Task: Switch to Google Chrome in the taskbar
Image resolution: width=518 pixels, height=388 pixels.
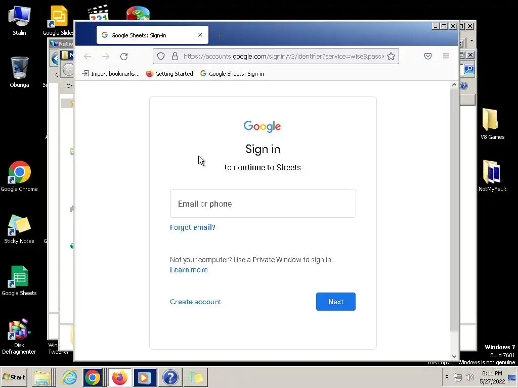Action: (x=93, y=377)
